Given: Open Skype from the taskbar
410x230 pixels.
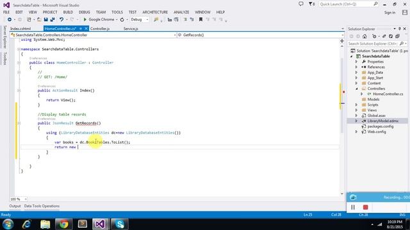Looking at the screenshot, I should point(120,224).
